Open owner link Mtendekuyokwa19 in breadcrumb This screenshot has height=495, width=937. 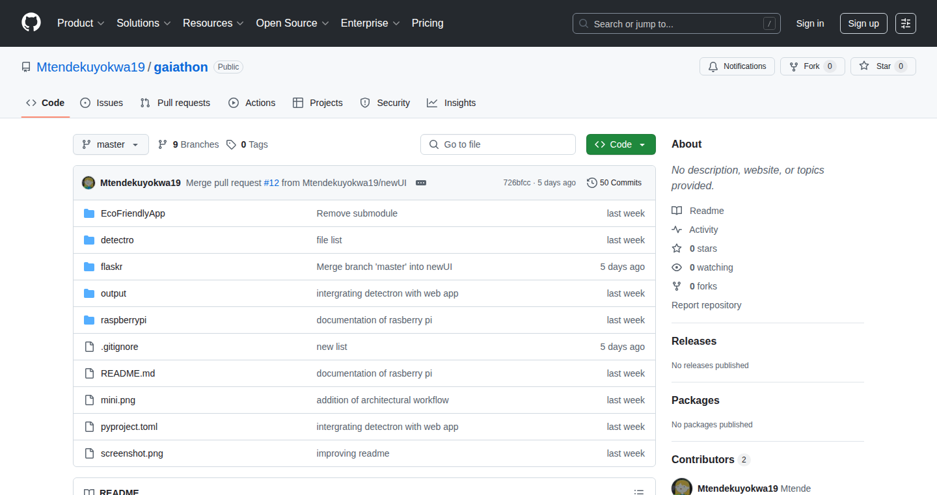[90, 67]
